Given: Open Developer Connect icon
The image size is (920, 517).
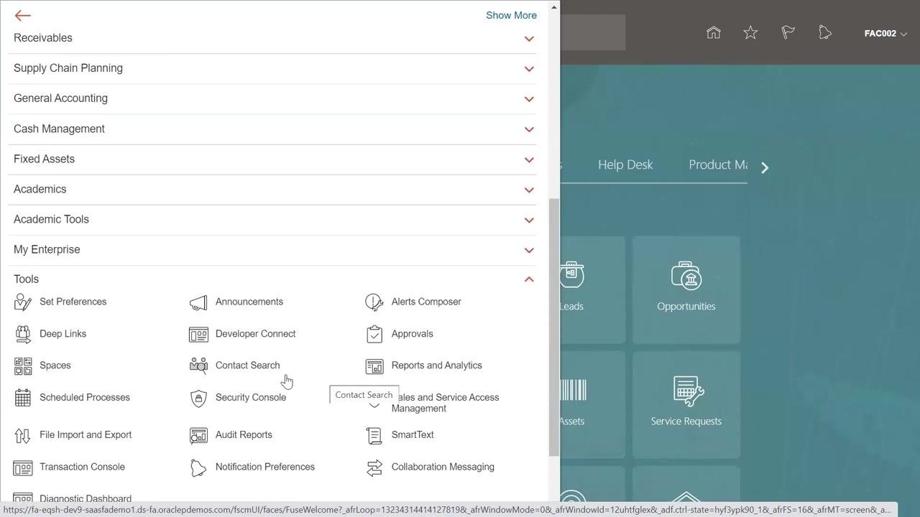Looking at the screenshot, I should (x=198, y=334).
